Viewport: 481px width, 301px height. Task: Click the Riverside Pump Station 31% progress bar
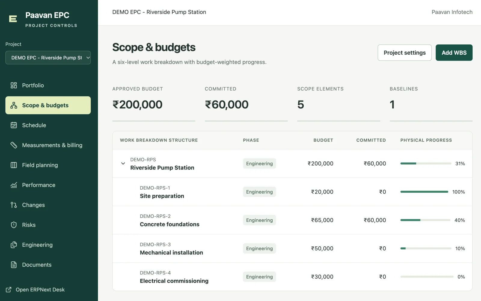pyautogui.click(x=426, y=164)
